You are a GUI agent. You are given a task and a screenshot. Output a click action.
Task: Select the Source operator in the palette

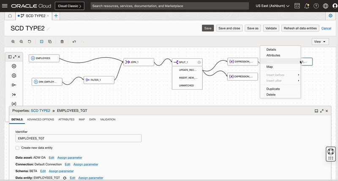[14, 66]
